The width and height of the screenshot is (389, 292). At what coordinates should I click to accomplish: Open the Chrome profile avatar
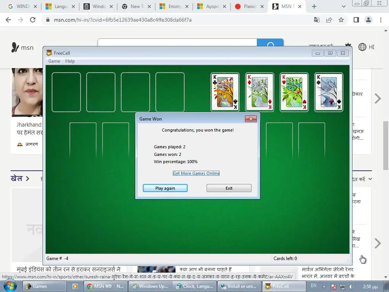[x=368, y=20]
